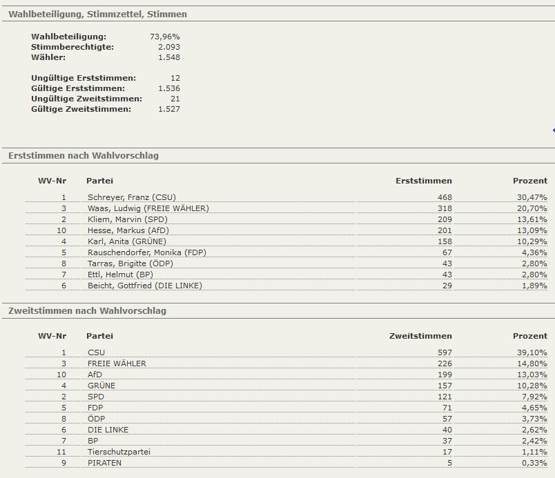Screen dimensions: 555x478
Task: Select candidate "Waas, Ludwig (FREIE WÄHLER)"
Action: [x=148, y=208]
